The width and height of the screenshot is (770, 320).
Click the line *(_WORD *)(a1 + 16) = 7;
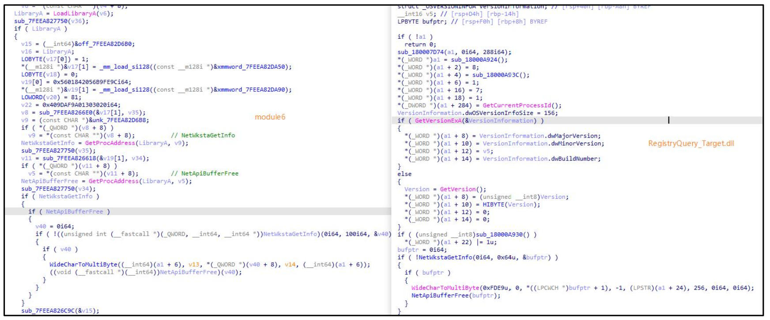(440, 90)
